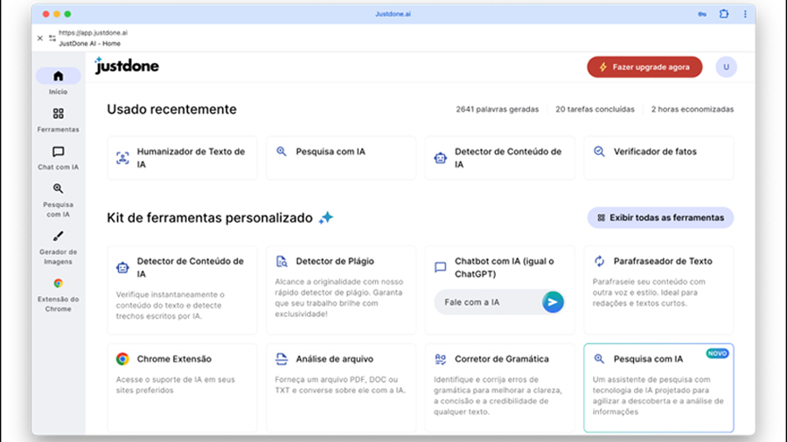Open the Detector de Plágio tool card
The width and height of the screenshot is (787, 442).
341,288
